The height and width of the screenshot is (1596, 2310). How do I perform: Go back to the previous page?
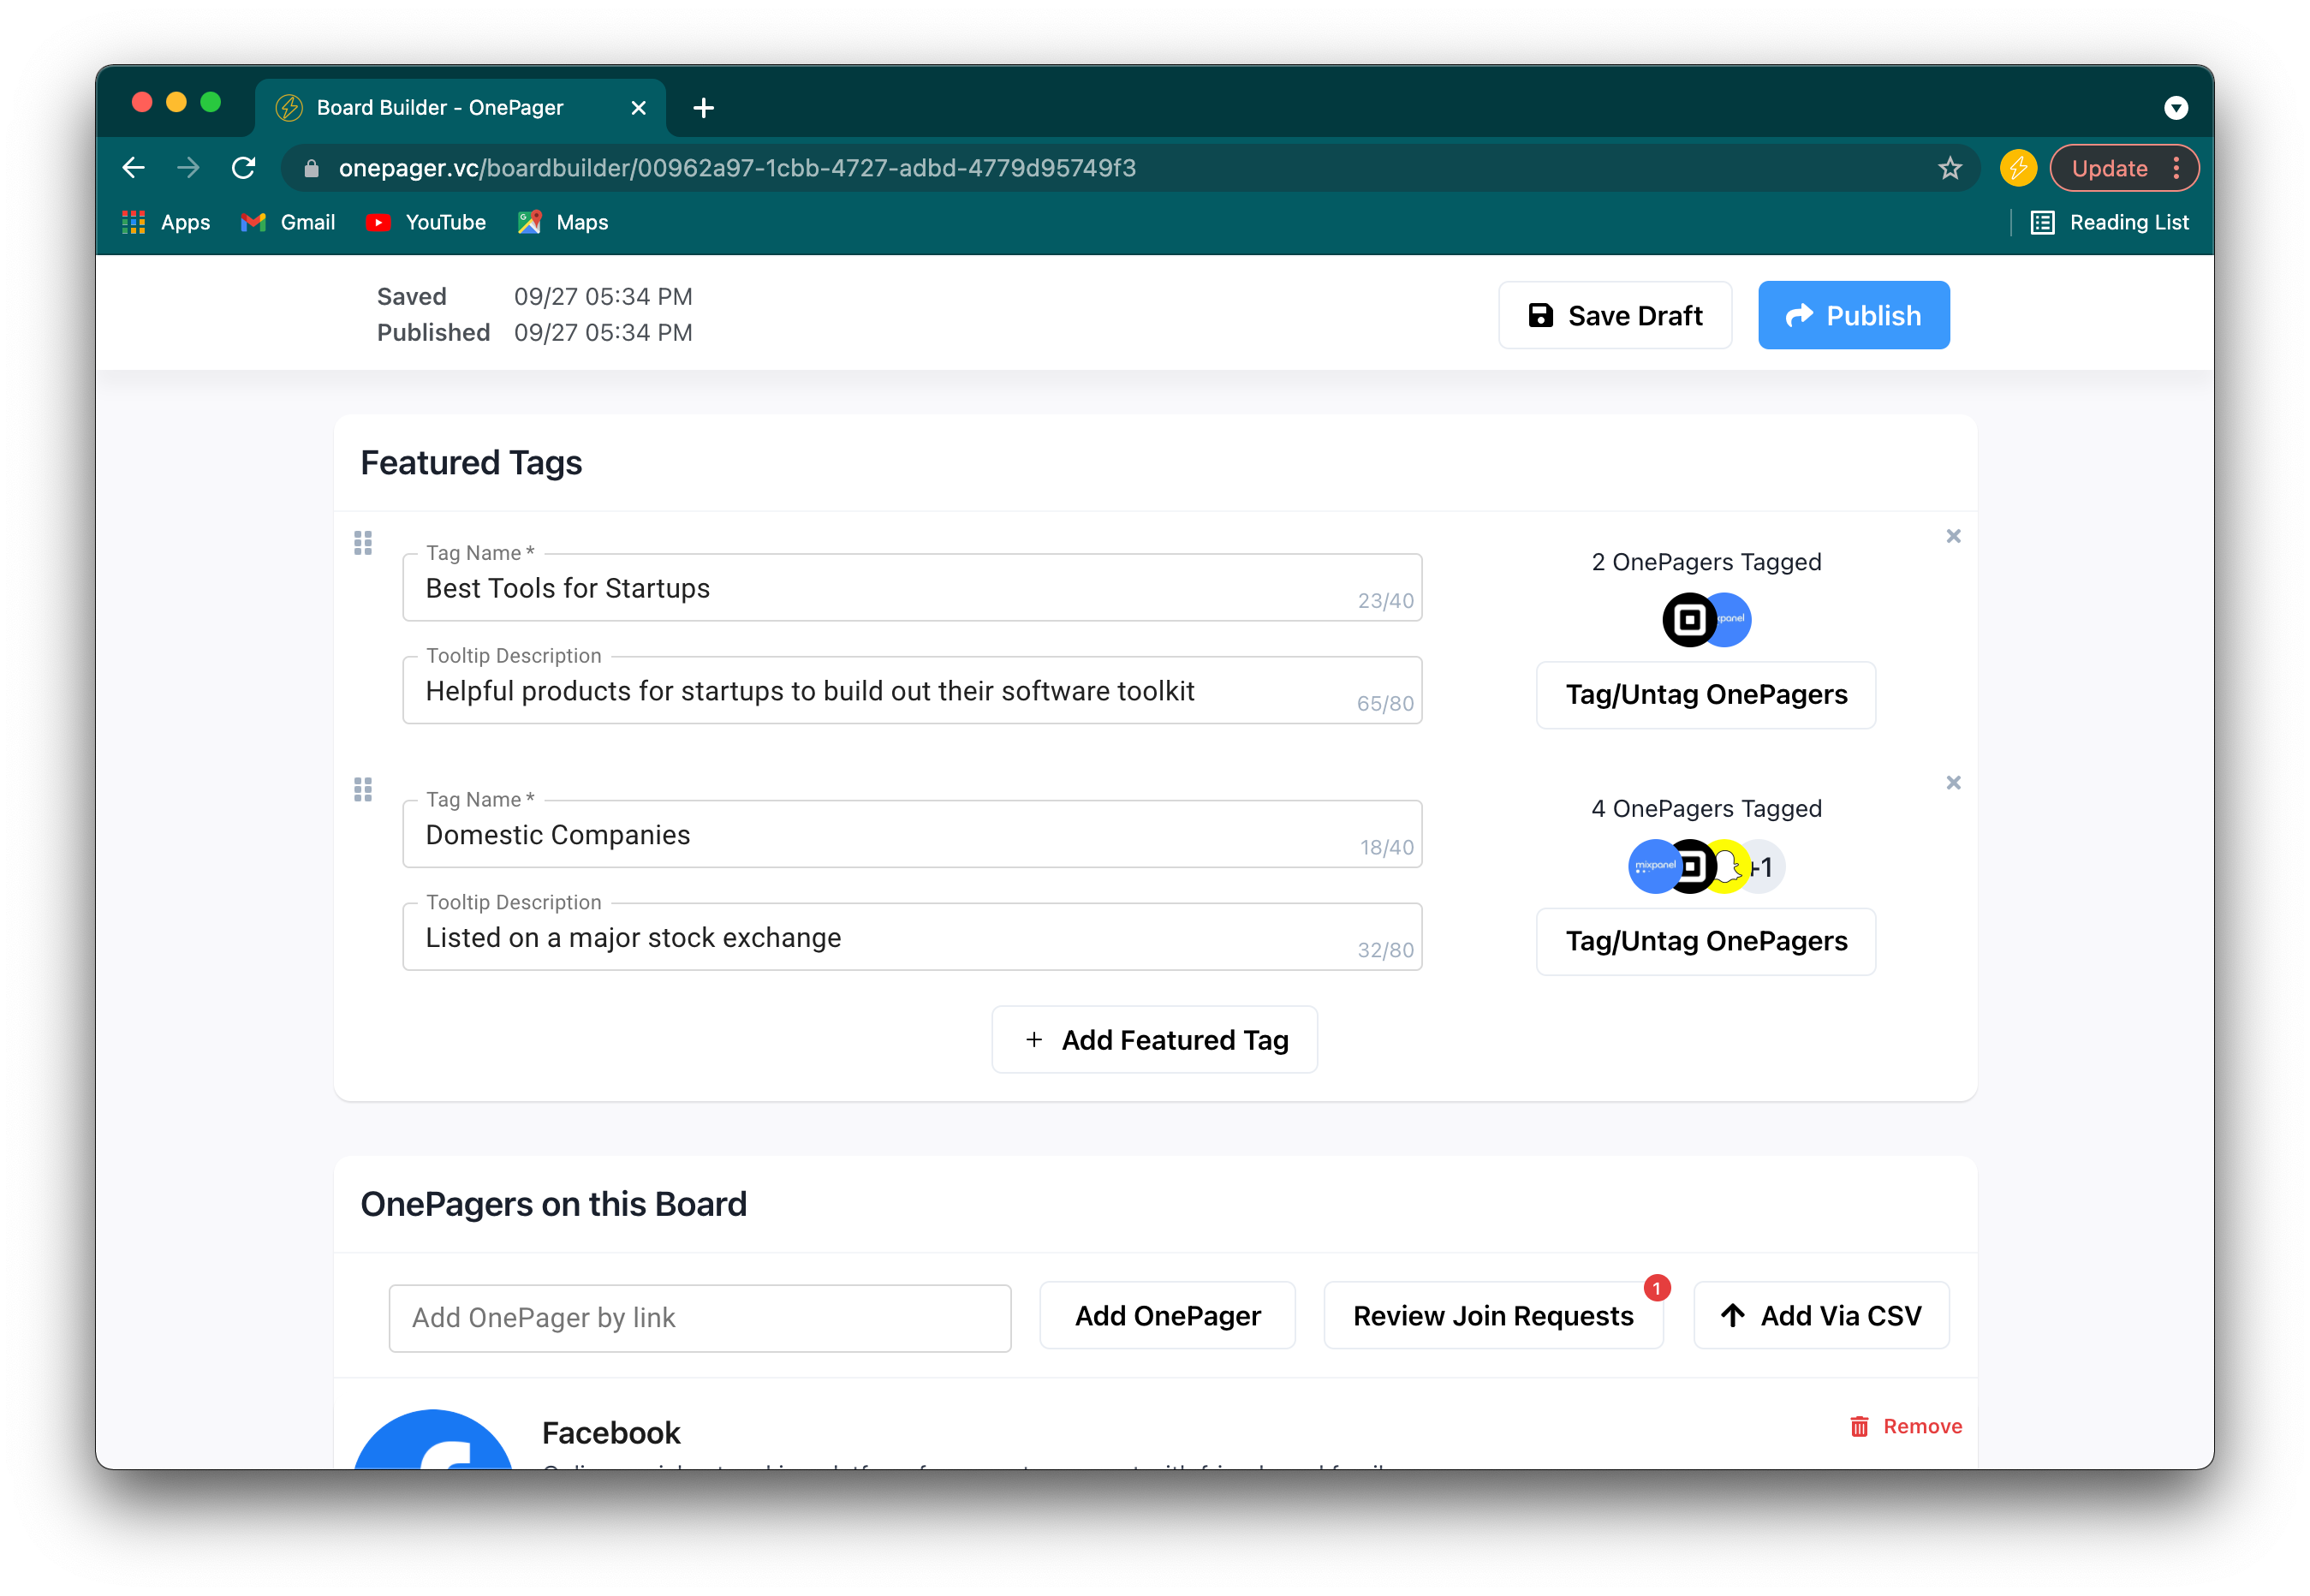134,168
